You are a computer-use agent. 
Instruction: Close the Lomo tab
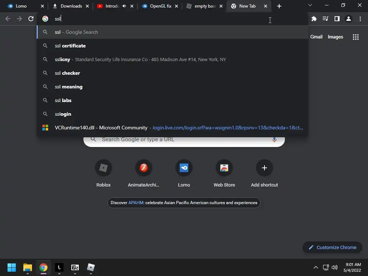click(x=42, y=6)
